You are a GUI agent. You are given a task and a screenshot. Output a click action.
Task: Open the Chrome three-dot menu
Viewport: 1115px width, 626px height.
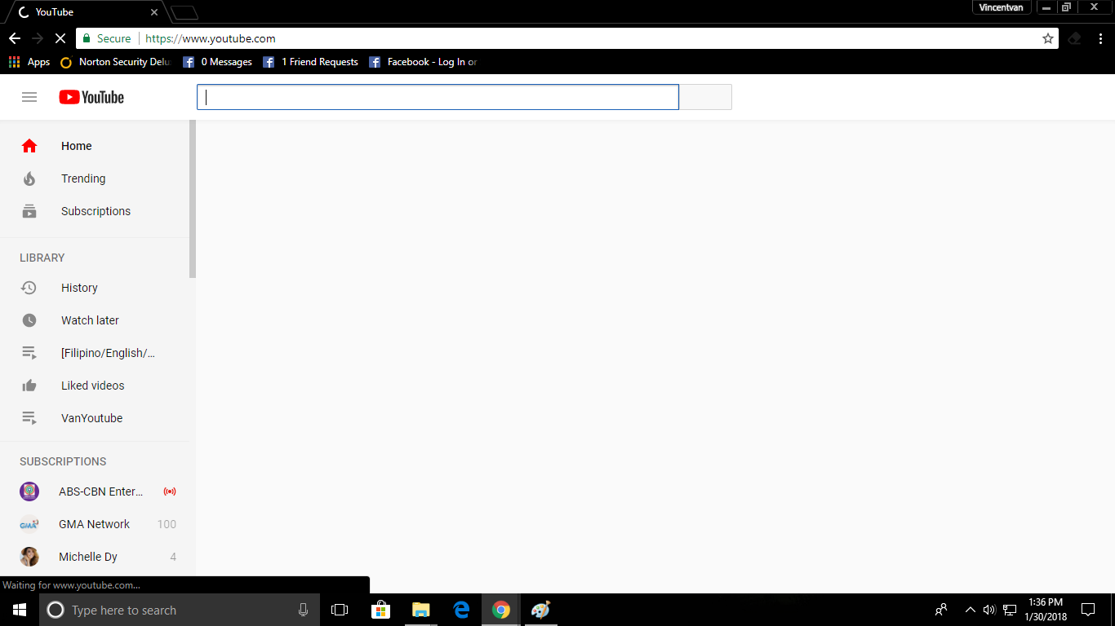coord(1100,38)
